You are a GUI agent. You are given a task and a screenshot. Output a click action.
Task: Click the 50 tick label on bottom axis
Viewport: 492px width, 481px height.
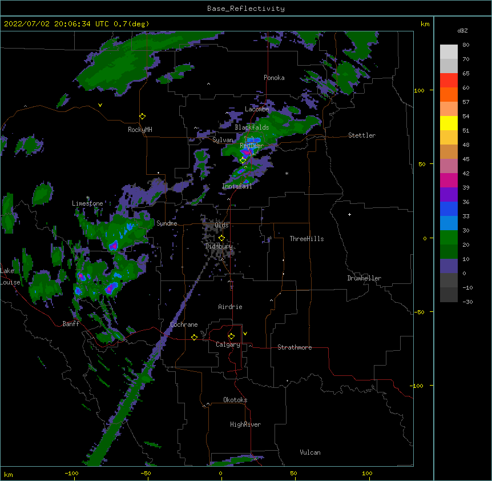pos(293,473)
